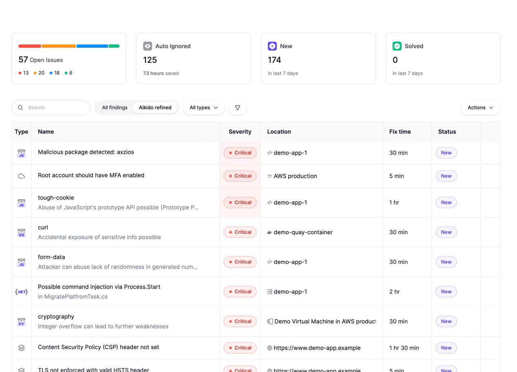
Task: Open the Actions dropdown menu
Action: (481, 108)
